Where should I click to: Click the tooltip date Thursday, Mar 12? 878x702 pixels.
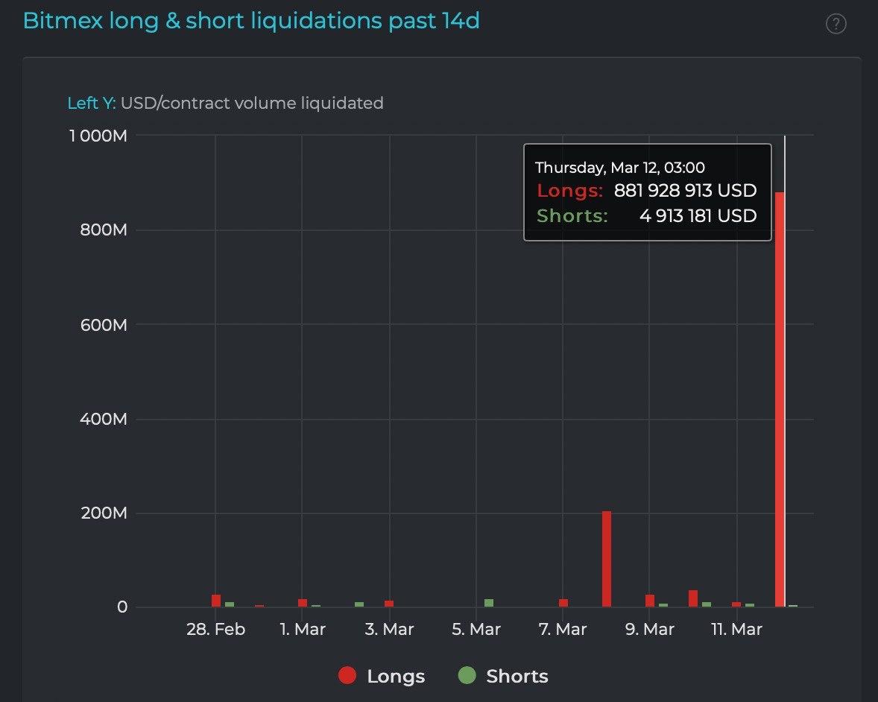(619, 168)
